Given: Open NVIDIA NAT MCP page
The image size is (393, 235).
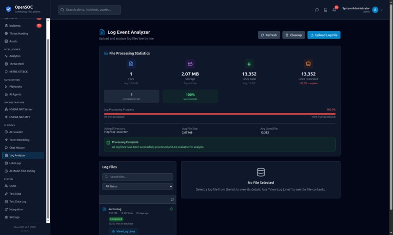Looking at the screenshot, I should click(x=23, y=117).
